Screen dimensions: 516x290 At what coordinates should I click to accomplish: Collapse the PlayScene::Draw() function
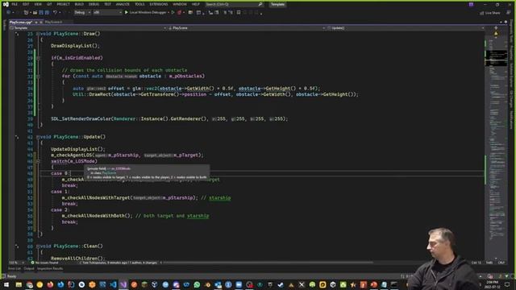38,34
